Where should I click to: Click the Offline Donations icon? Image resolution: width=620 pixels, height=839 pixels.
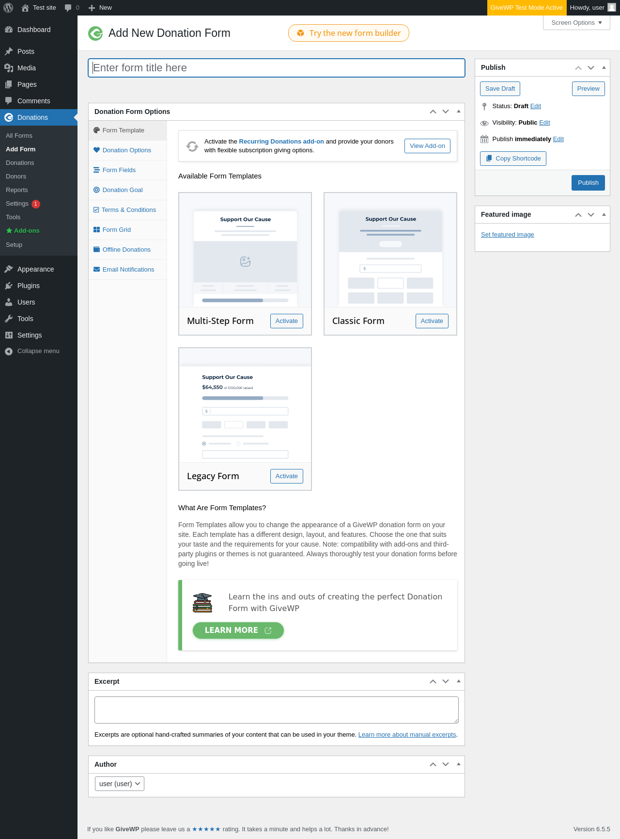[97, 250]
